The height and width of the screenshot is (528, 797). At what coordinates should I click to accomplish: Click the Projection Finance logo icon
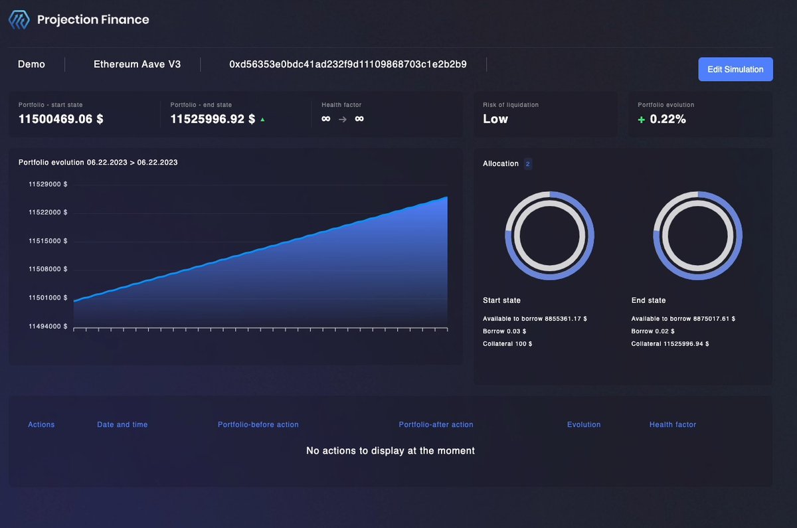click(19, 20)
